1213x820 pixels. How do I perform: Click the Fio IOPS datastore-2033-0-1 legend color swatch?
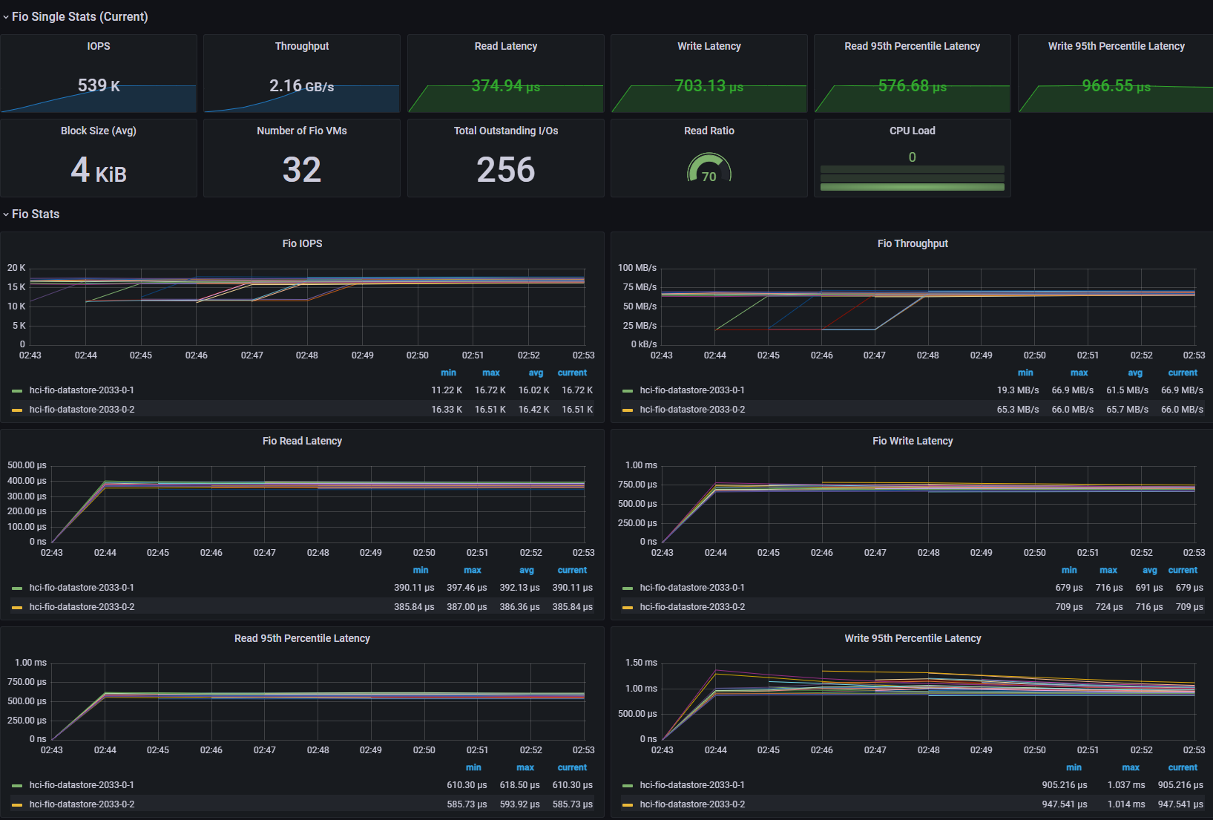[17, 390]
